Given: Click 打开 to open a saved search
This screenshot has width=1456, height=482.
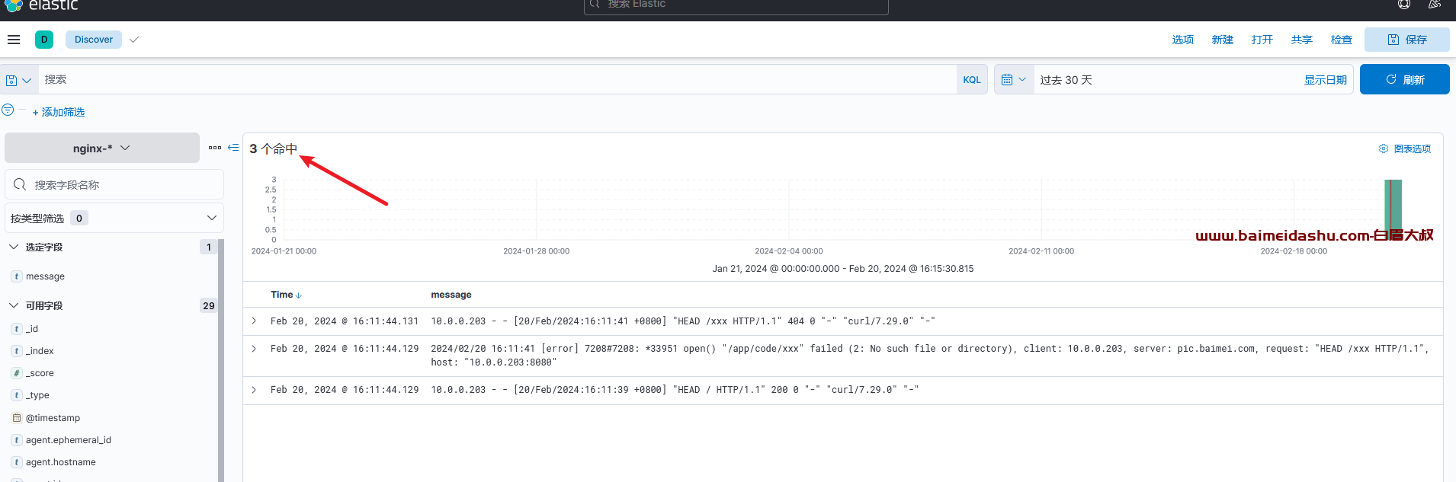Looking at the screenshot, I should pyautogui.click(x=1262, y=40).
